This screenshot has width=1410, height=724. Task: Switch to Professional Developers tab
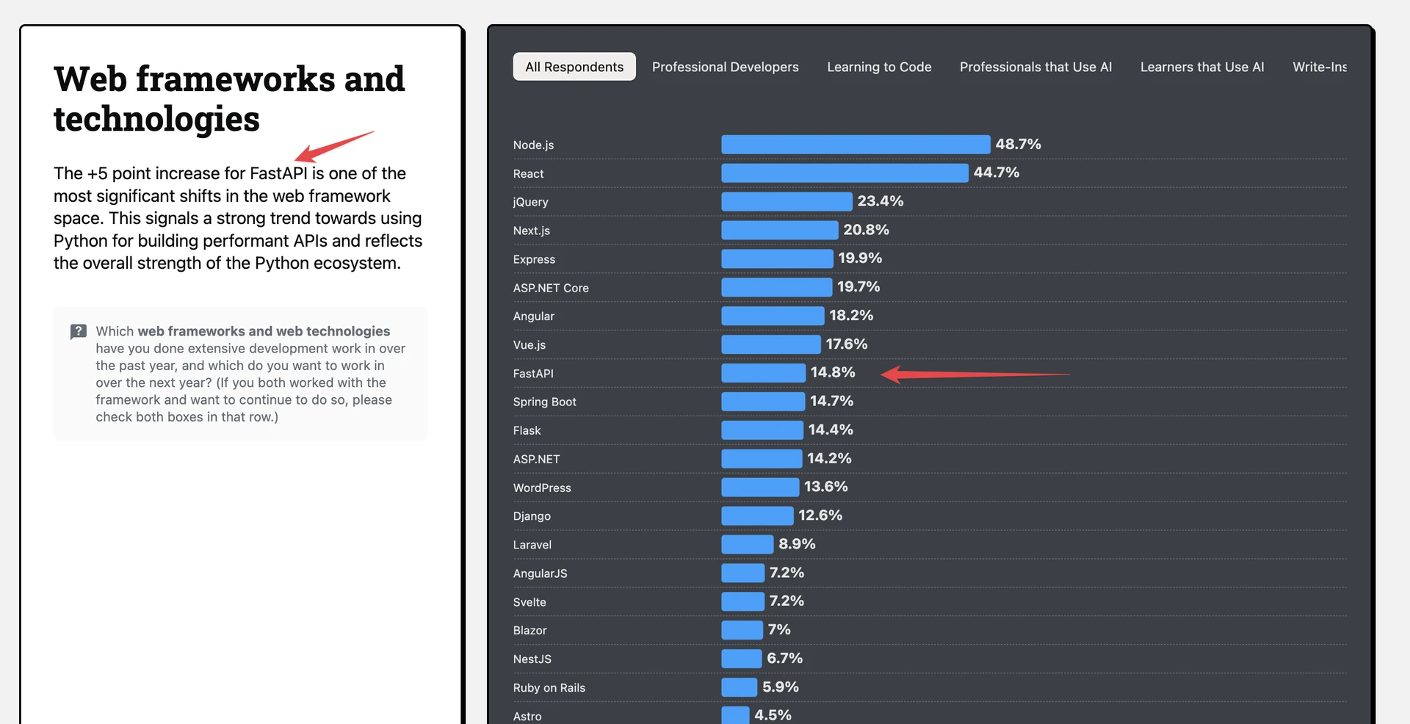point(726,67)
